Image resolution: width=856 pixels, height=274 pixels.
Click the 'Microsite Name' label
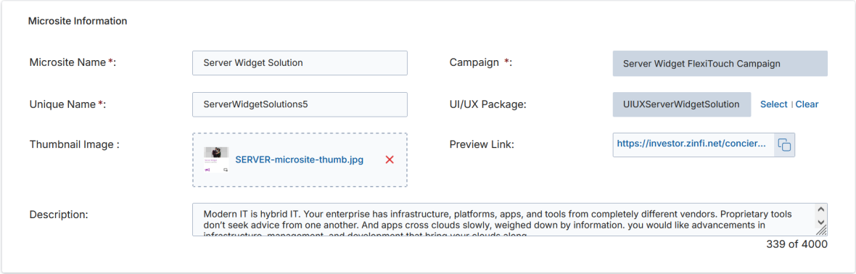pyautogui.click(x=73, y=62)
